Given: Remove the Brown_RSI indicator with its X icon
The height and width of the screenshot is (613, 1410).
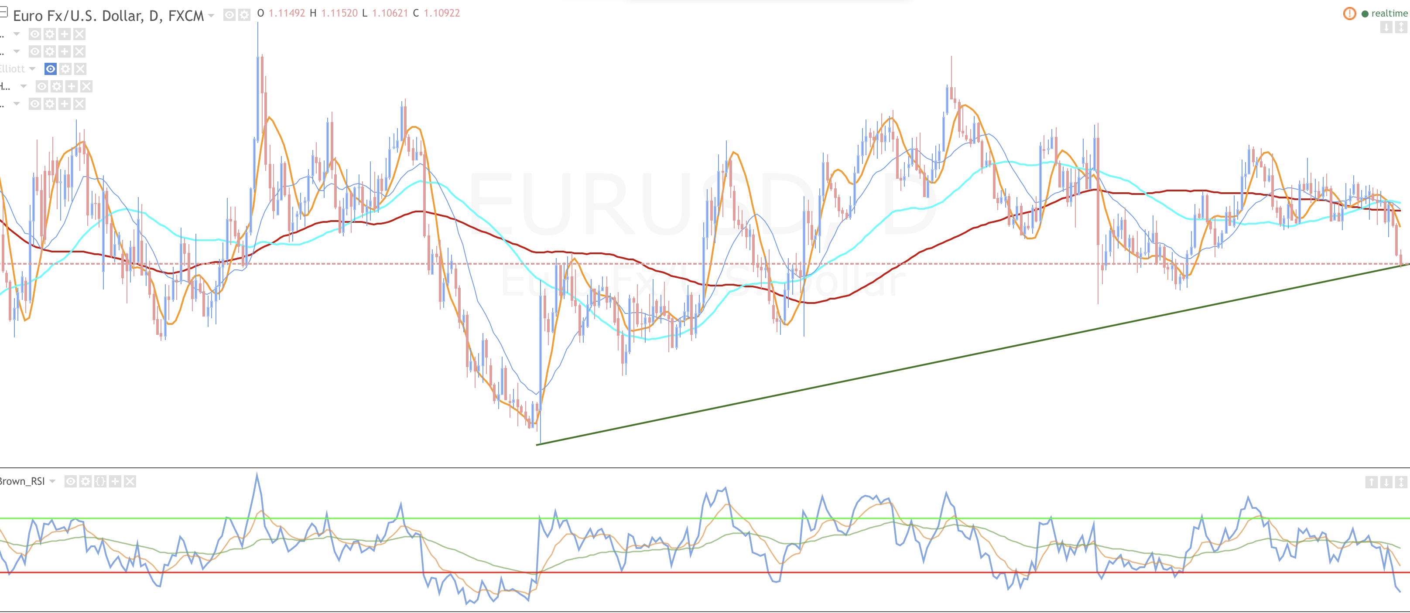Looking at the screenshot, I should pos(130,482).
